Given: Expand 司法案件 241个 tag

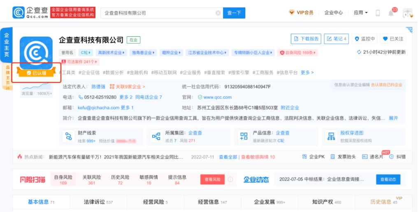Looking at the screenshot, I should (79, 62).
